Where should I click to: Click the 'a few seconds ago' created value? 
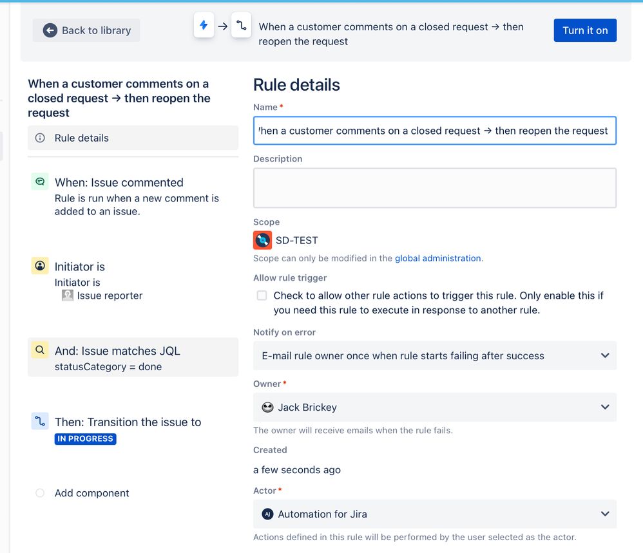click(297, 469)
